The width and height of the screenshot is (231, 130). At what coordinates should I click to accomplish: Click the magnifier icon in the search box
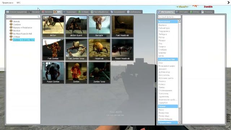pyautogui.click(x=39, y=17)
